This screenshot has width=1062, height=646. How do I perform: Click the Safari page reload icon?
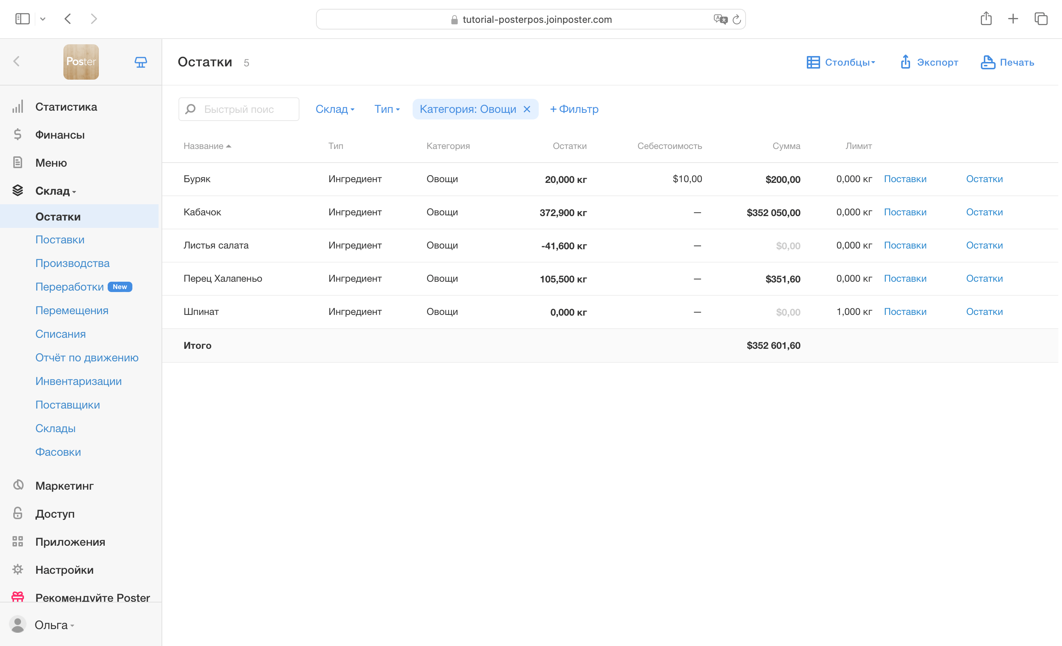pyautogui.click(x=737, y=20)
